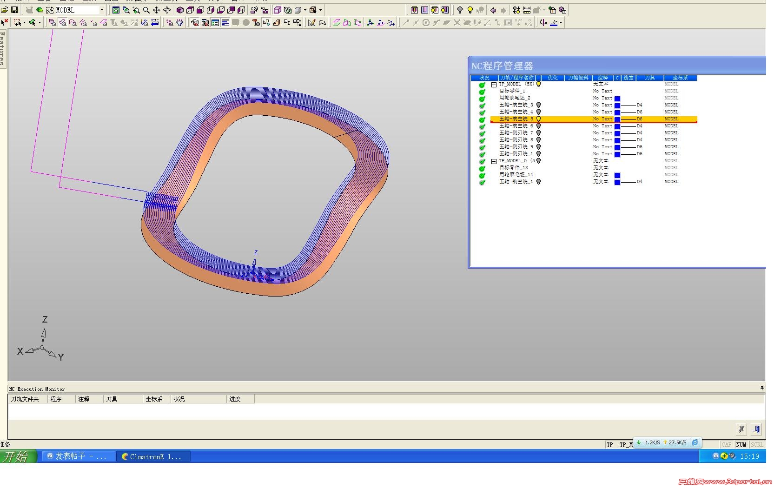Click blue color swatch for 用轮廓毛坯_2
Screen dimensions: 781x488
[617, 99]
